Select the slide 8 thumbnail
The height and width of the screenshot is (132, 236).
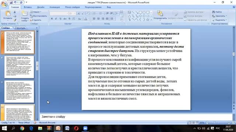click(19, 67)
